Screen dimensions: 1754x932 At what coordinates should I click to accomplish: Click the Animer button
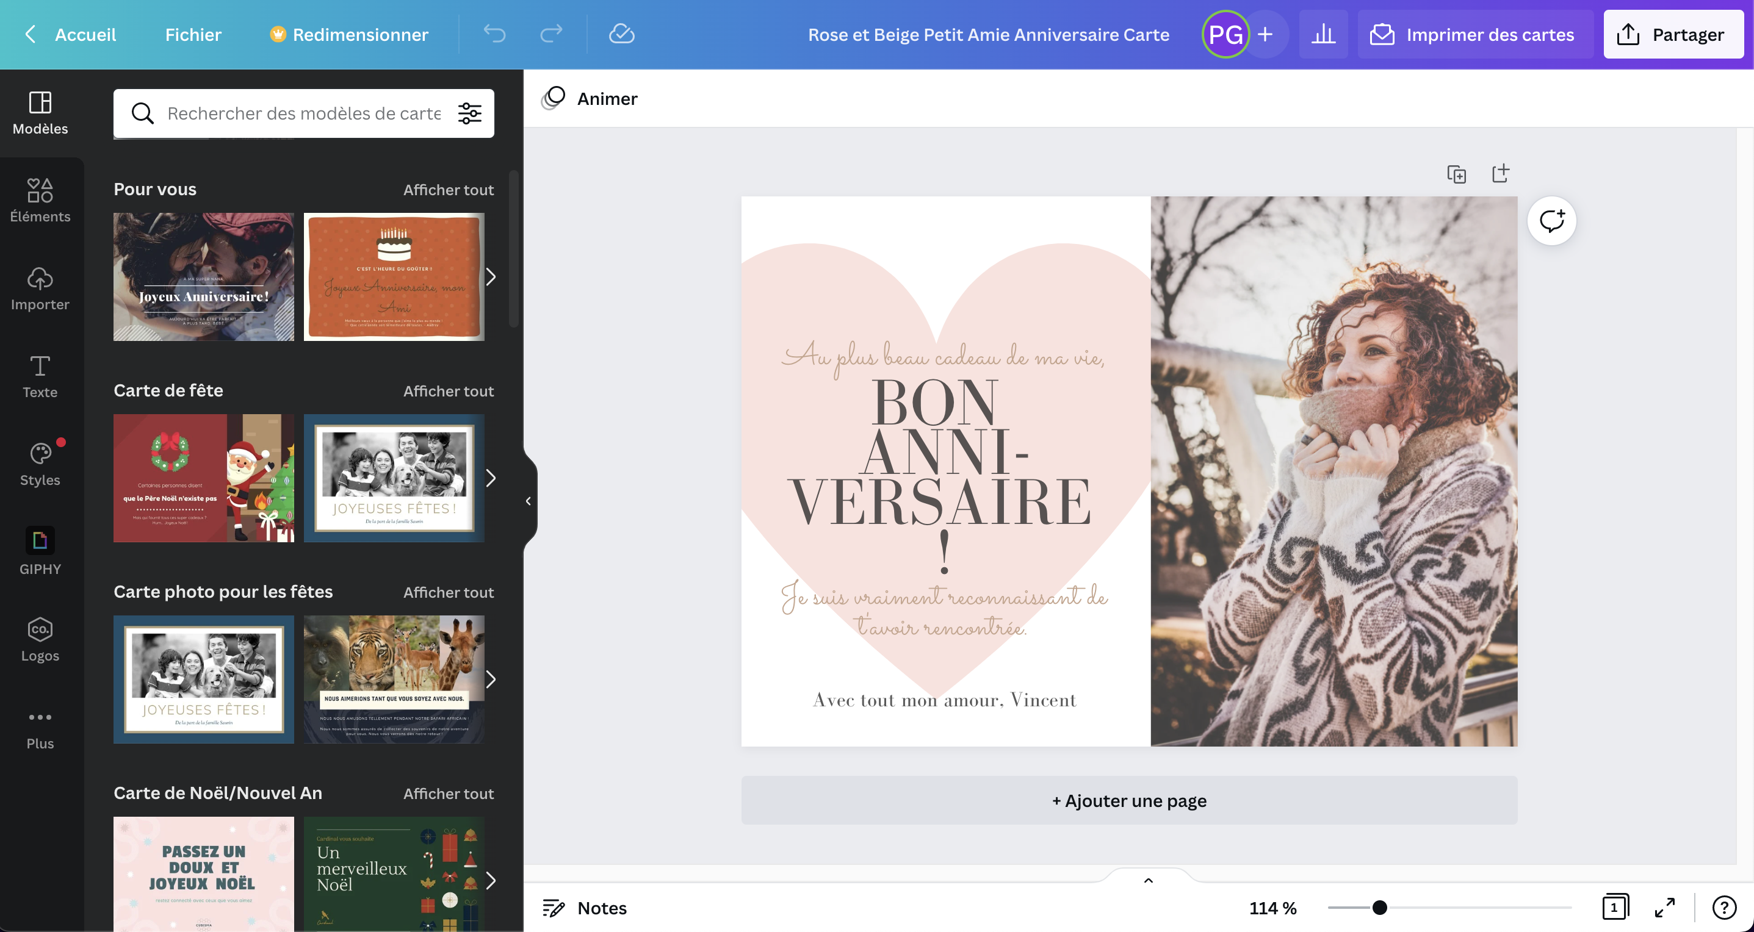590,99
